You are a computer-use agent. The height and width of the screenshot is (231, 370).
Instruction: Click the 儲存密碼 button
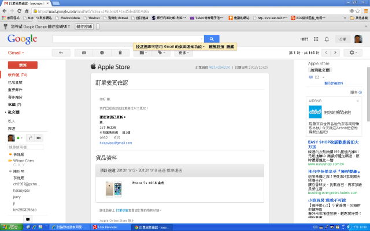point(84,27)
